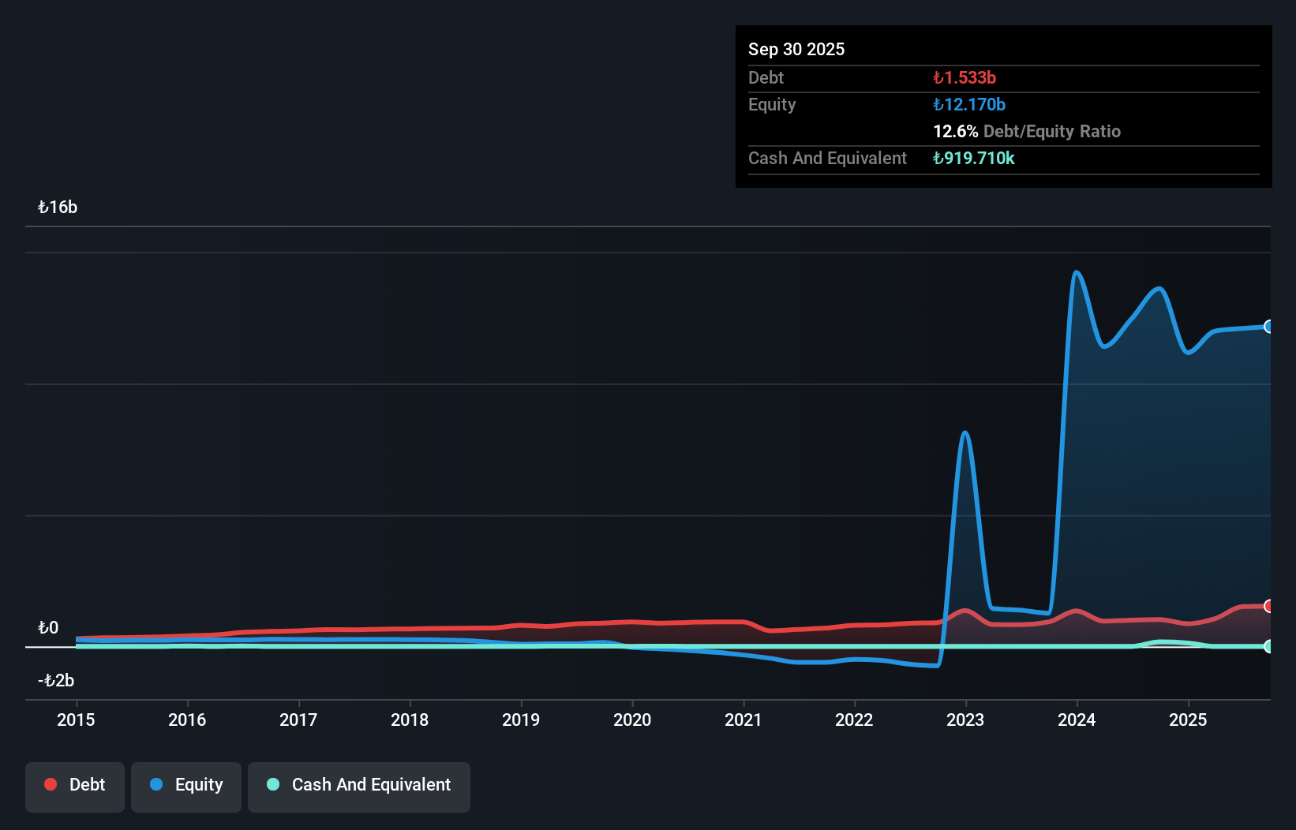This screenshot has width=1296, height=830.
Task: Select the Cash endpoint marker at chart right edge
Action: tap(1269, 646)
